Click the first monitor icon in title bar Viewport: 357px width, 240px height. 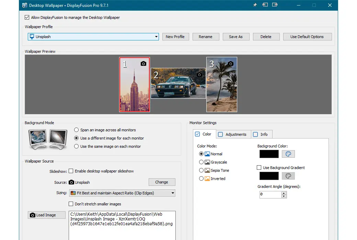(x=265, y=5)
